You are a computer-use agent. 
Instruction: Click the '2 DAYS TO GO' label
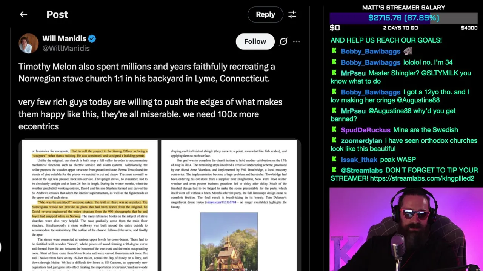click(x=400, y=28)
